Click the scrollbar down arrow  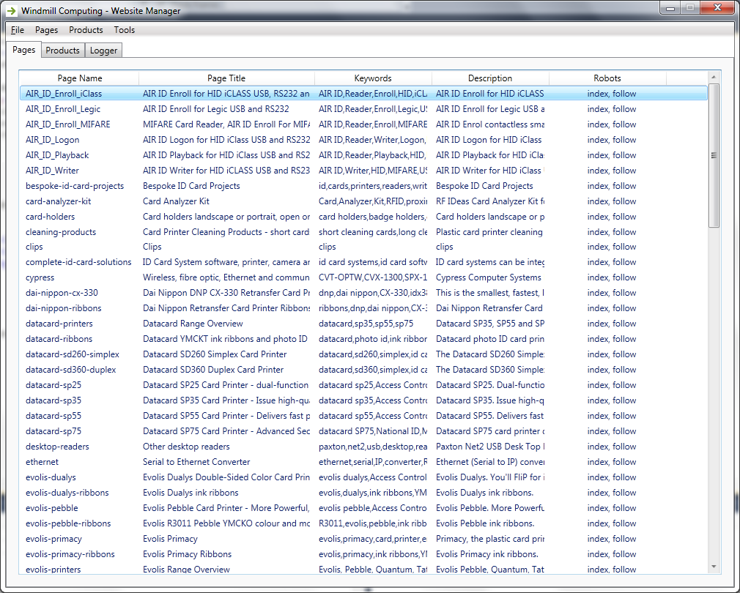(x=714, y=567)
